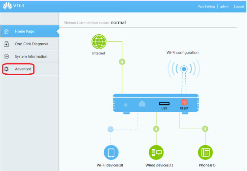The width and height of the screenshot is (247, 171).
Task: Click the Huawei logo in header
Action: (8, 6)
